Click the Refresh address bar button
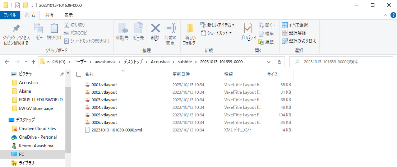 coord(280,62)
